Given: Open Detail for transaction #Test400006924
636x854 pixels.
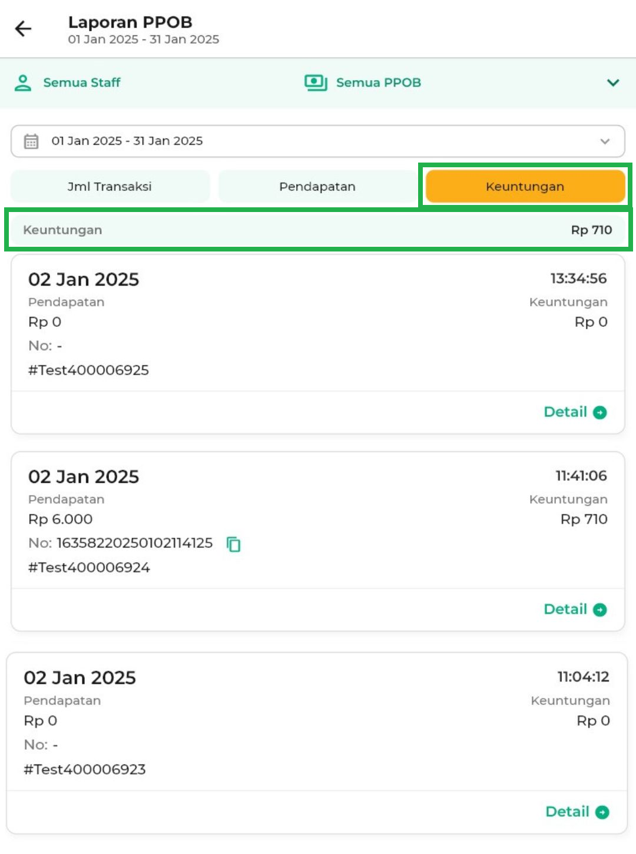Looking at the screenshot, I should point(565,610).
